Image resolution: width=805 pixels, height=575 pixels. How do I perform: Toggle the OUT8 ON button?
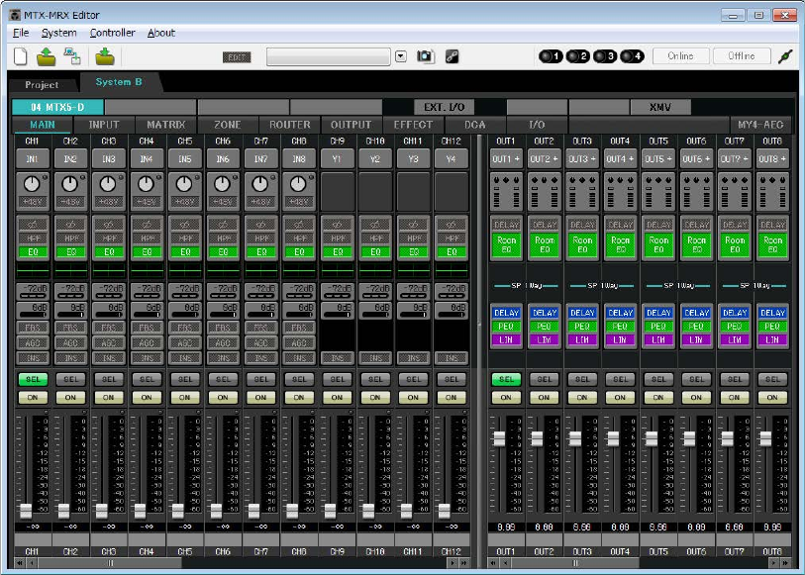(772, 397)
